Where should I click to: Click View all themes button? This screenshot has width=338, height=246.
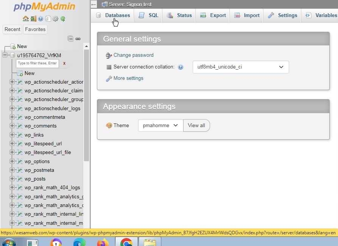(x=196, y=126)
